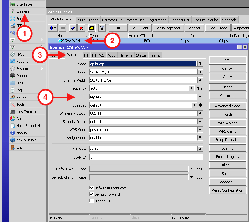Screen dimensions: 249x222
Task: Switch to the HT MCS tab
Action: tap(98, 55)
